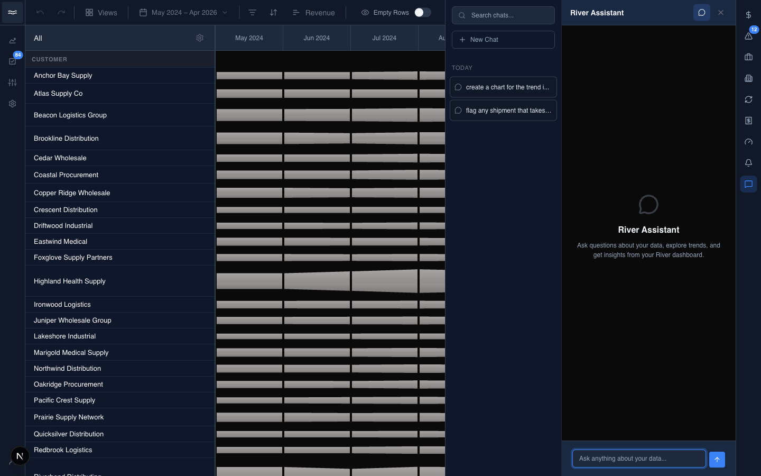Viewport: 761px width, 476px height.
Task: Select the Redbrook Logistics row
Action: pos(120,450)
